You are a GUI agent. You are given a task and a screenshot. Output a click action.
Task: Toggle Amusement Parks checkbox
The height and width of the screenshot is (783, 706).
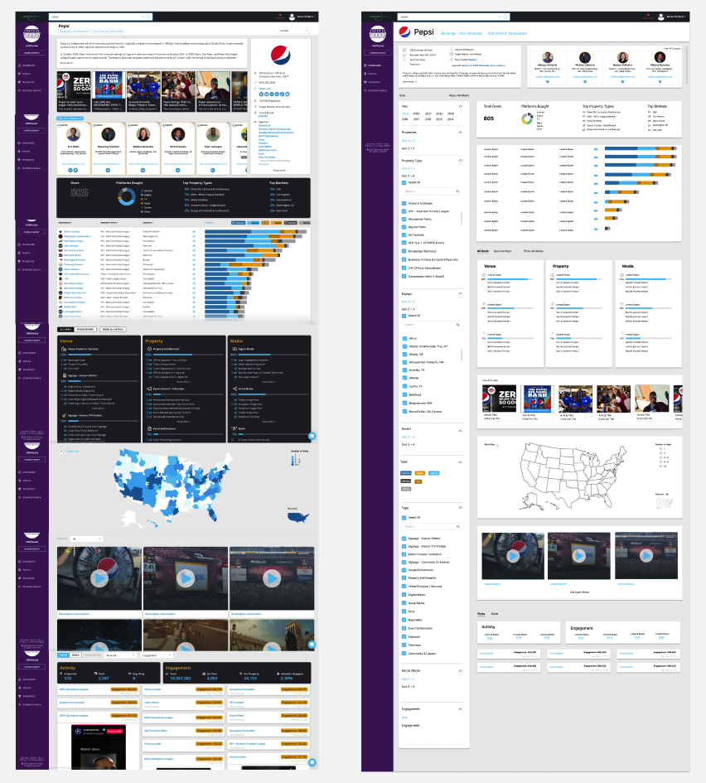(x=404, y=220)
